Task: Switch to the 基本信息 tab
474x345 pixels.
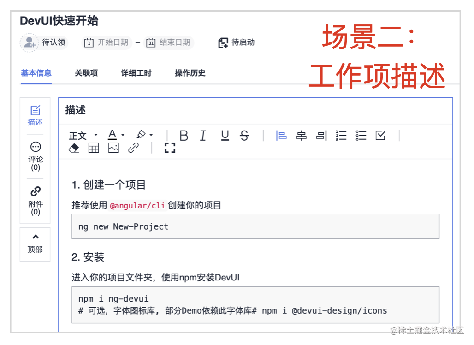Action: [36, 73]
